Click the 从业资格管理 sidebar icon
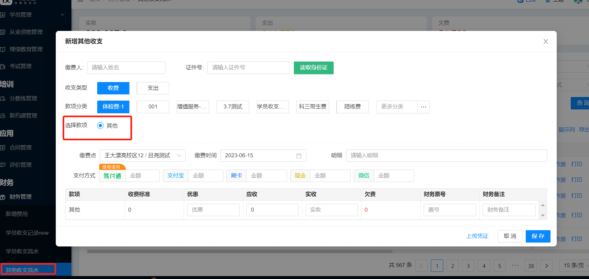 point(3,32)
